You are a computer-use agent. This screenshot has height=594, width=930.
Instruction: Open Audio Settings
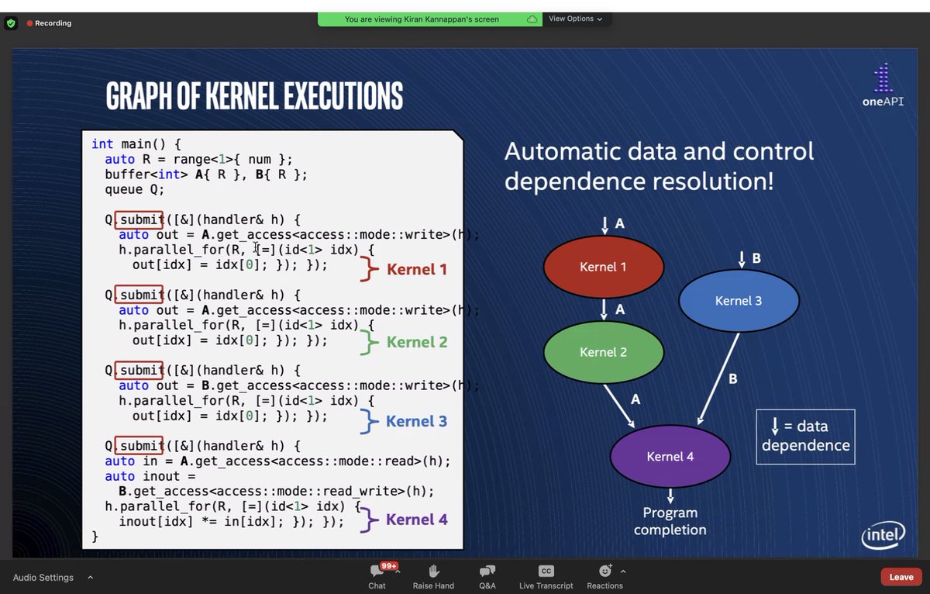43,577
